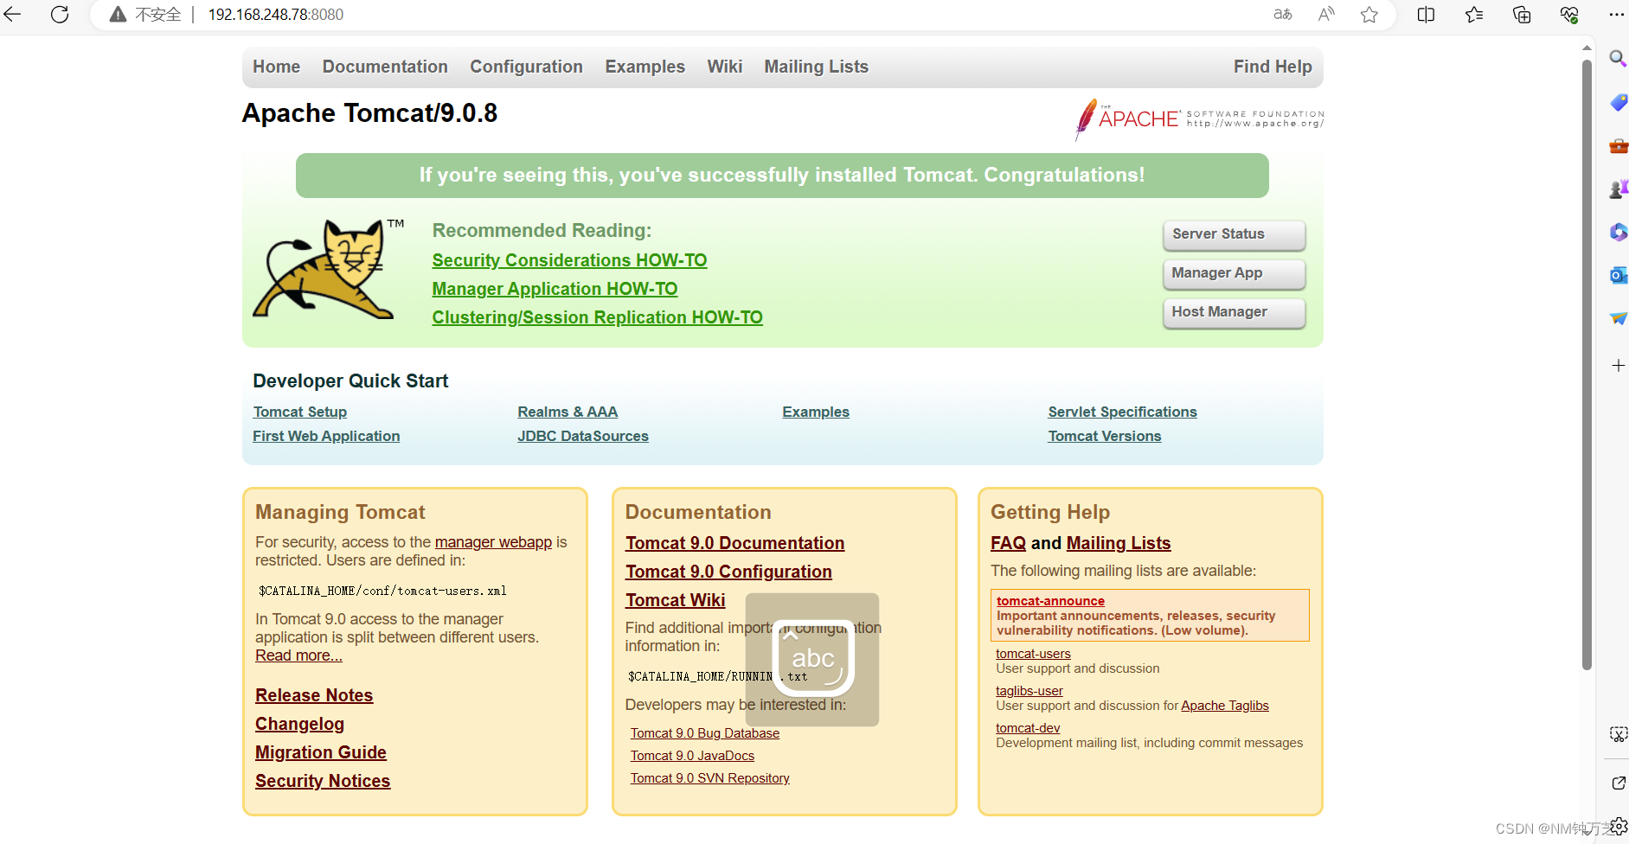Open Tomcat 9.0 SVN Repository link
This screenshot has height=844, width=1629.
tap(710, 778)
